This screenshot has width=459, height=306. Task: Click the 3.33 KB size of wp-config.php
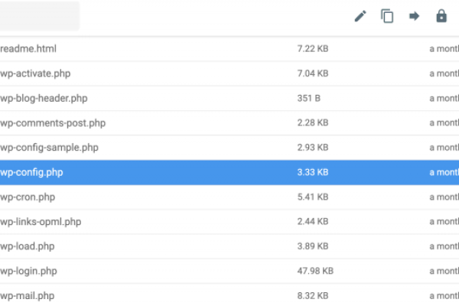313,172
